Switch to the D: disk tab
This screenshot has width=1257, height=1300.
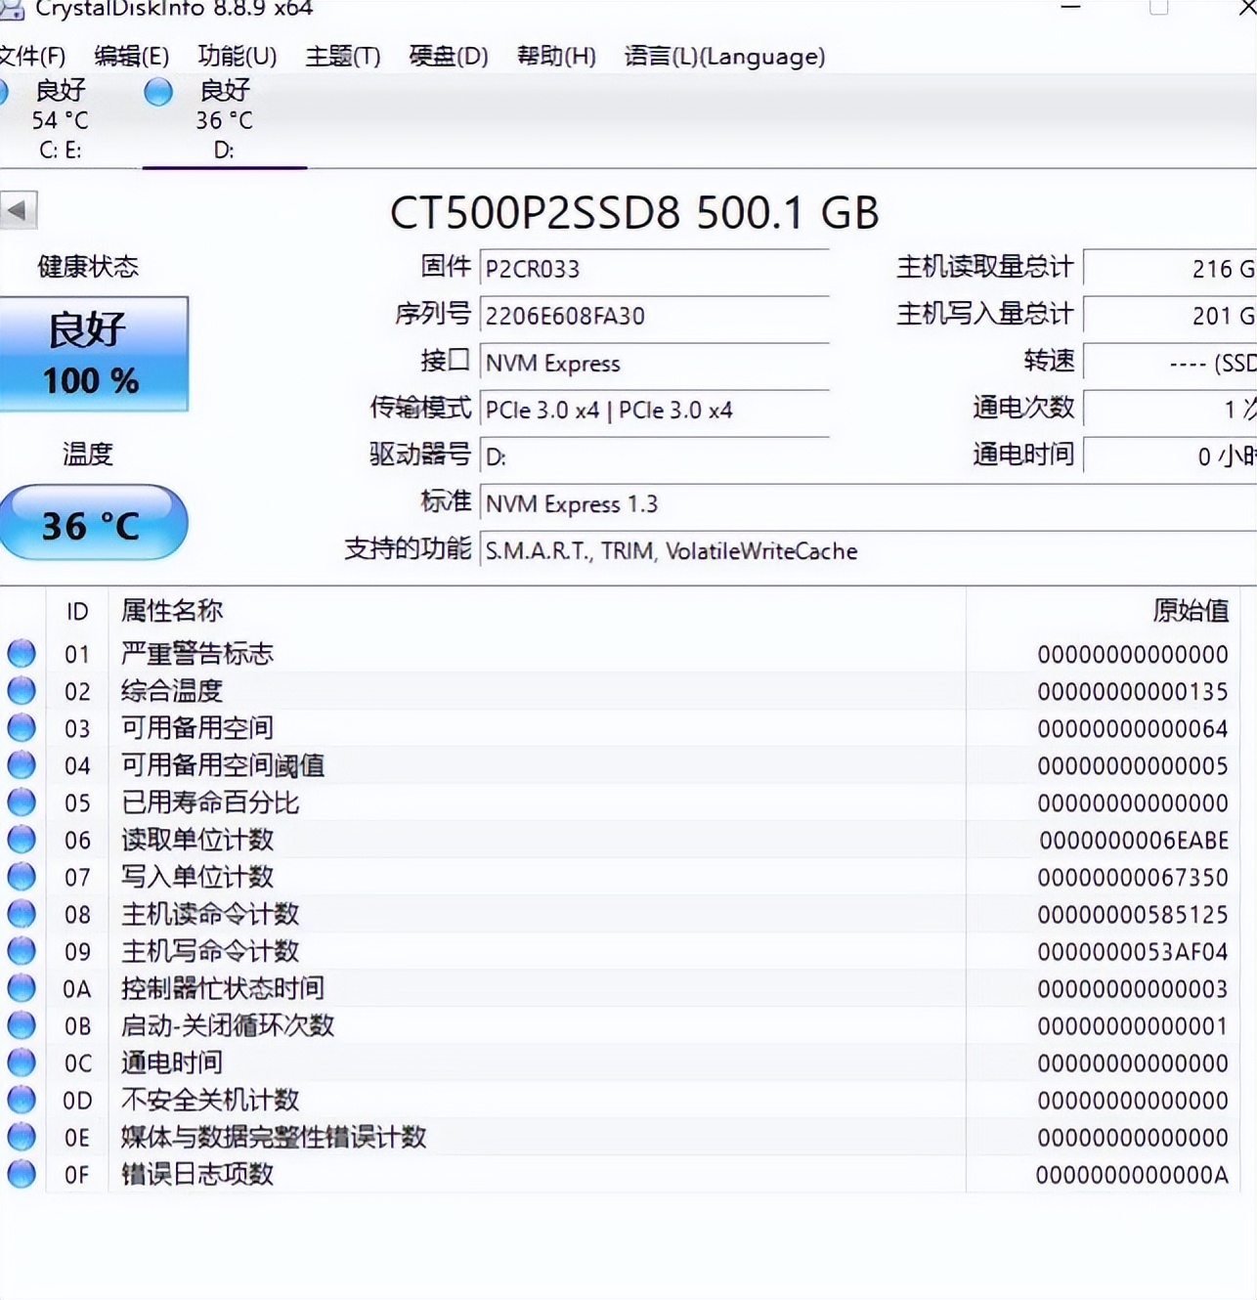click(225, 120)
